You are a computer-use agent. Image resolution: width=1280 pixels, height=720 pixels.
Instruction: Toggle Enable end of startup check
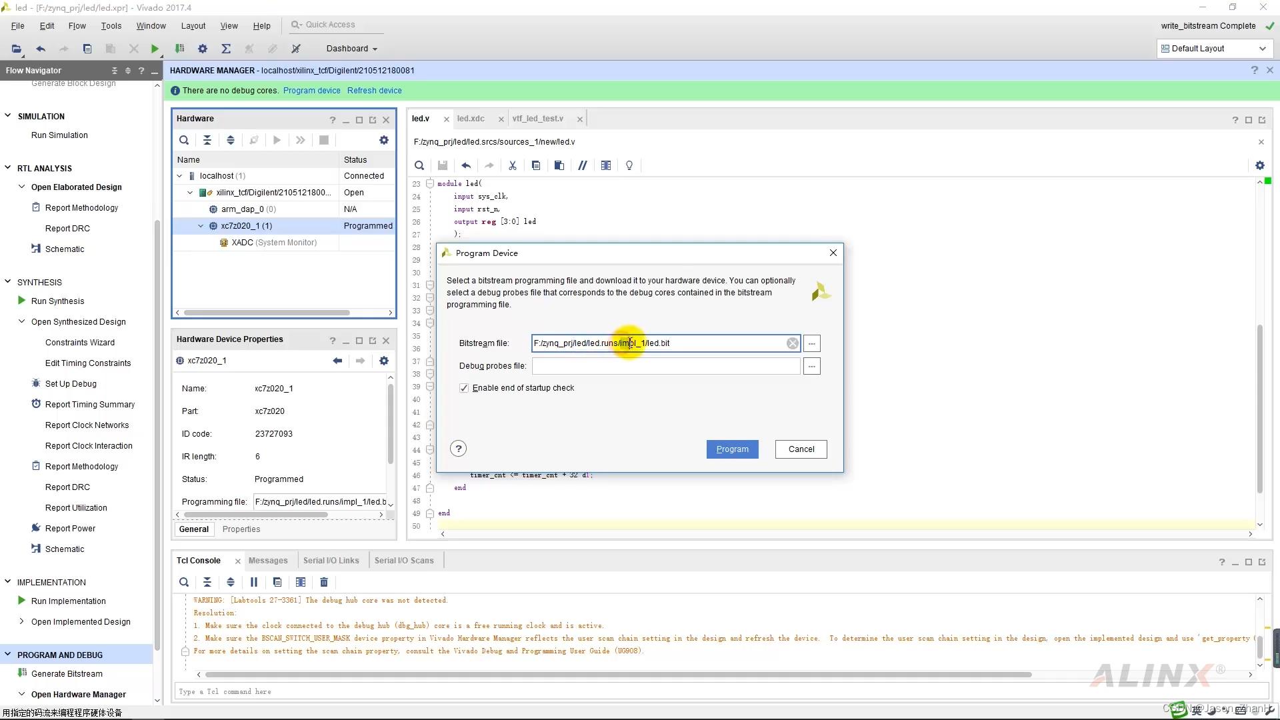click(464, 388)
